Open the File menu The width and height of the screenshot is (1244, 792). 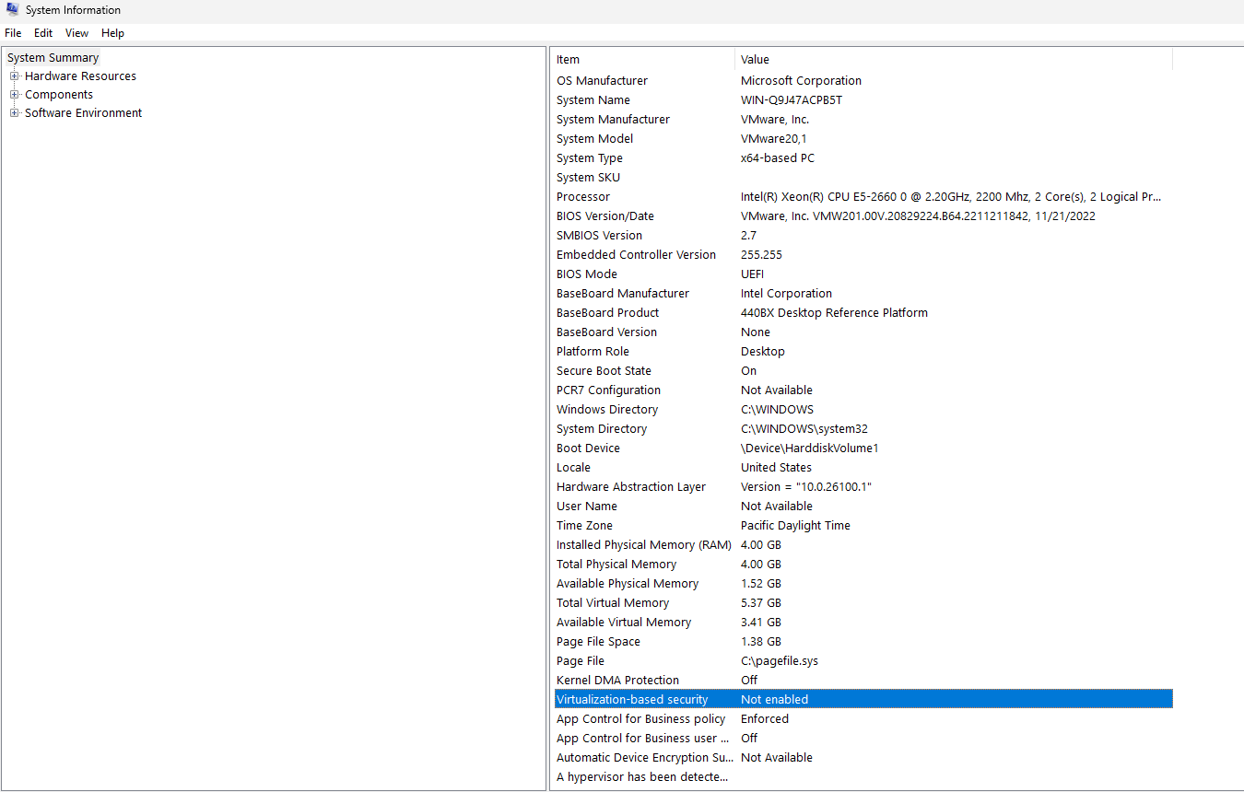click(x=13, y=33)
